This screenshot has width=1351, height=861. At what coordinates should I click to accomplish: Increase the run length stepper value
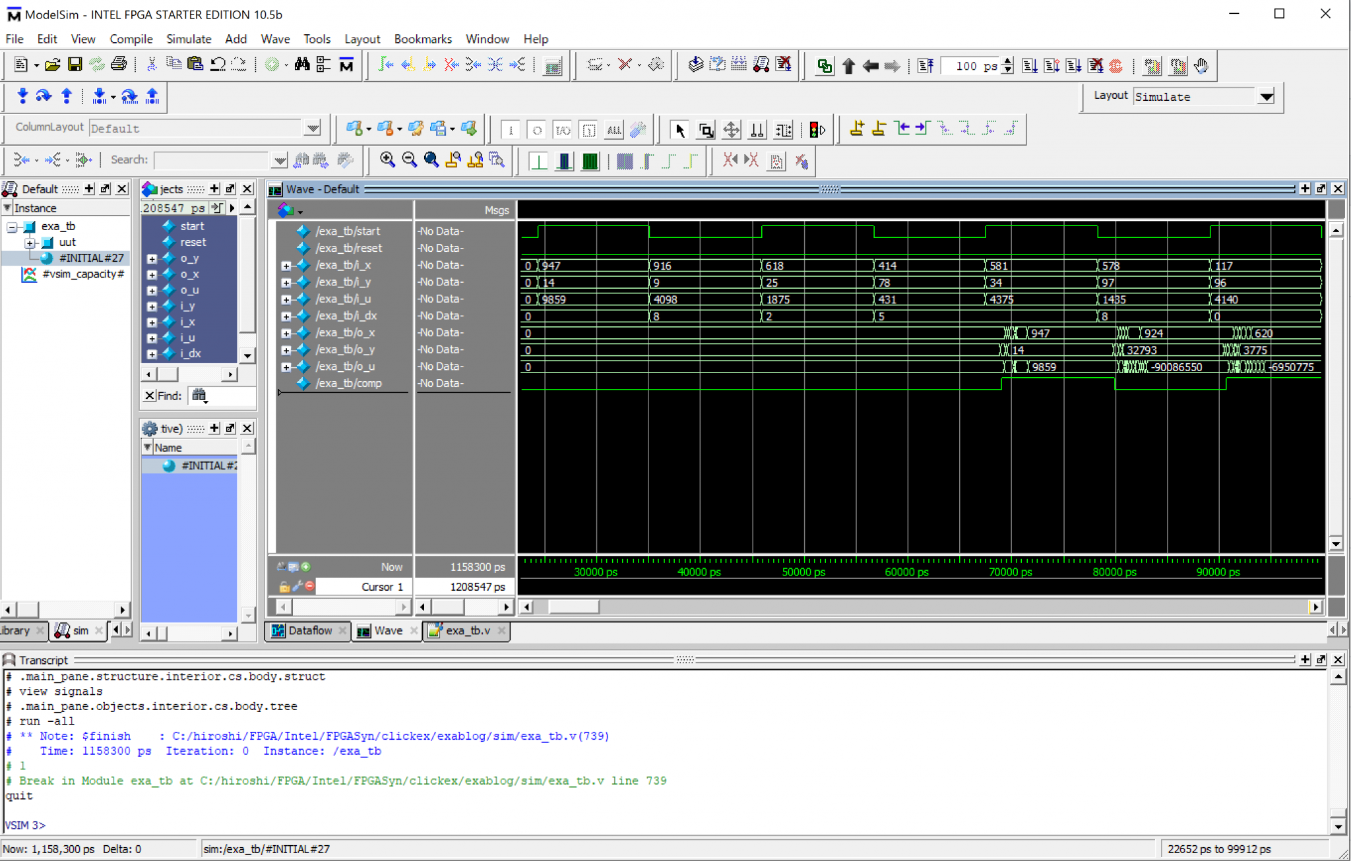[1007, 61]
